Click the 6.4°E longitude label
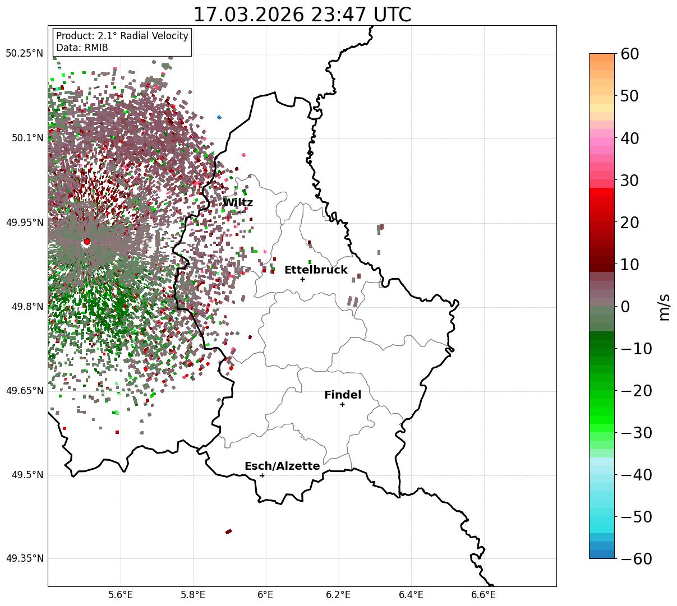677x606 pixels. tap(411, 595)
